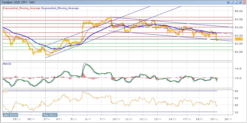Select the red Exponential_Moving_Average legend label
Screen dimensions: 247x123
[x=22, y=8]
